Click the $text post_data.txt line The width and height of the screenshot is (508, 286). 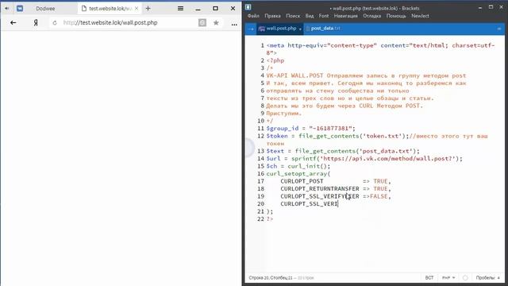(x=343, y=151)
